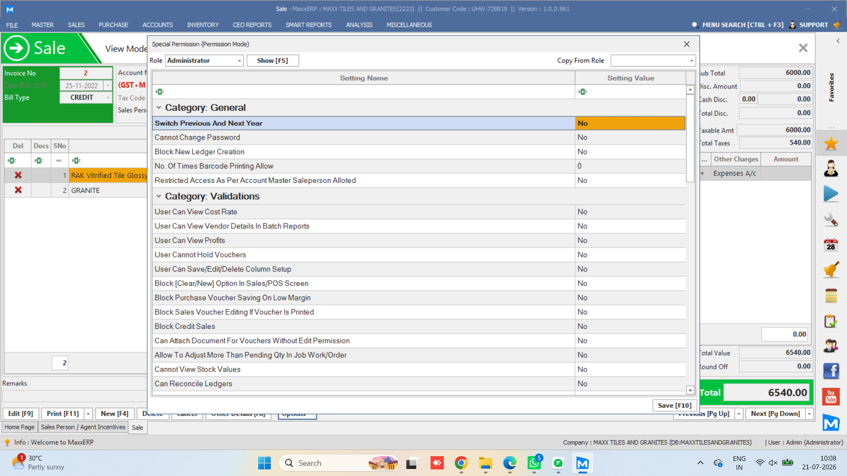Switch to Sales Person / Agent Incentives tab
Image resolution: width=847 pixels, height=476 pixels.
(83, 427)
